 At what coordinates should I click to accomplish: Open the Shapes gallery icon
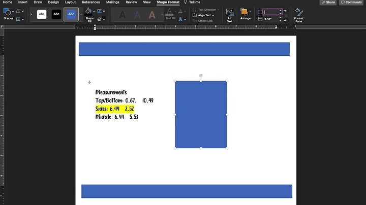click(7, 12)
